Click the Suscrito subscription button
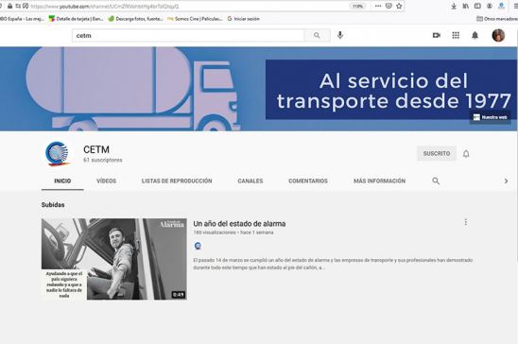This screenshot has width=518, height=344. (437, 153)
